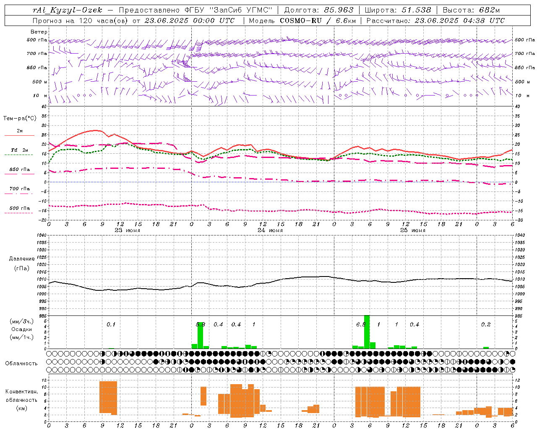Click the green precipitation bar below 5.8
Viewport: 537px width, 429px height.
pos(200,335)
